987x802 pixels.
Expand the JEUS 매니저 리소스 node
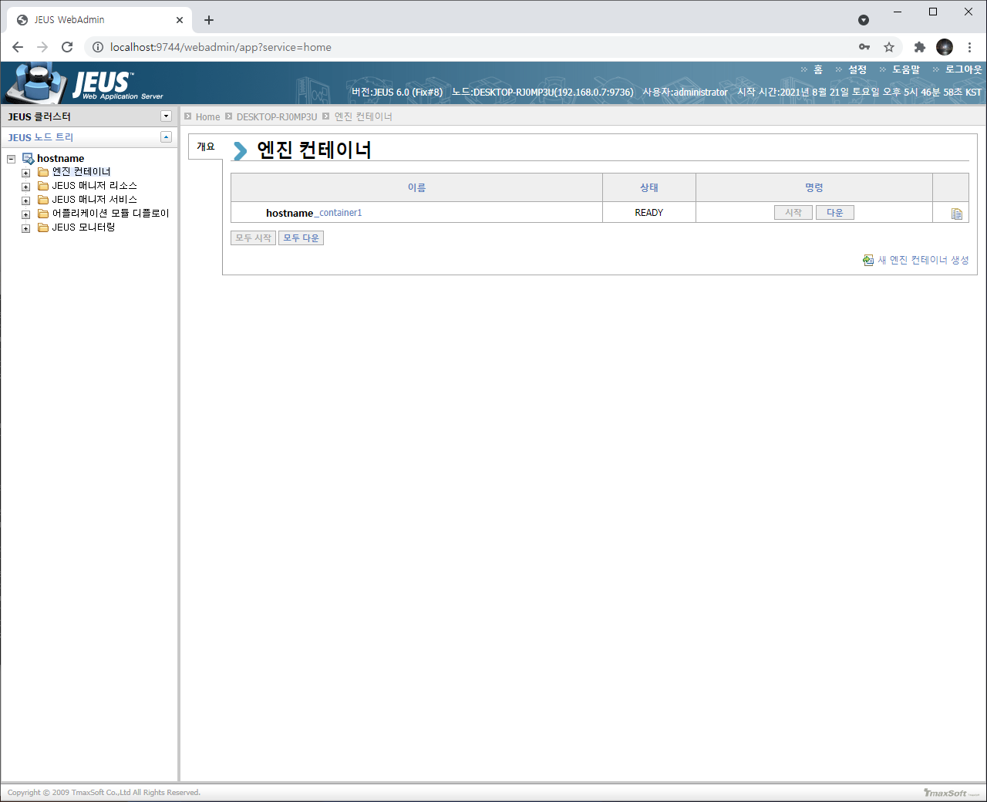pyautogui.click(x=25, y=187)
